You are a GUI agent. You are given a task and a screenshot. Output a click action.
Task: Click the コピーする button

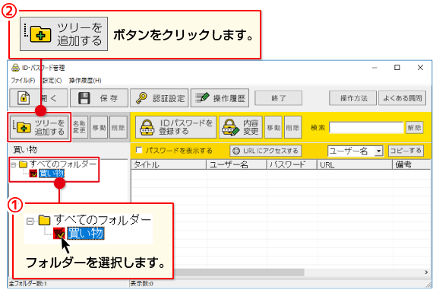(406, 151)
